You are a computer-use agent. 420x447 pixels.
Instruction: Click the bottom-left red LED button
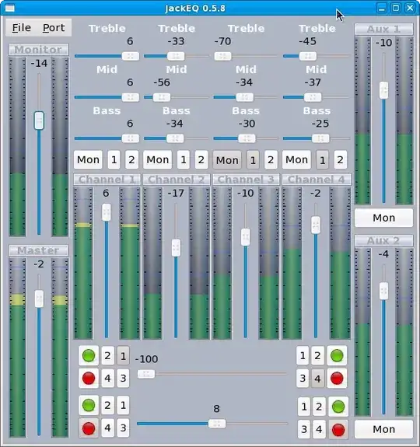click(89, 428)
